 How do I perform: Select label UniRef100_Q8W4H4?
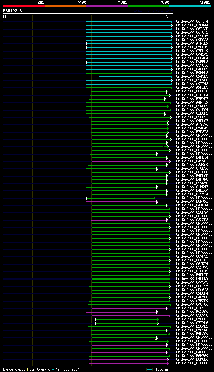[x=192, y=58]
